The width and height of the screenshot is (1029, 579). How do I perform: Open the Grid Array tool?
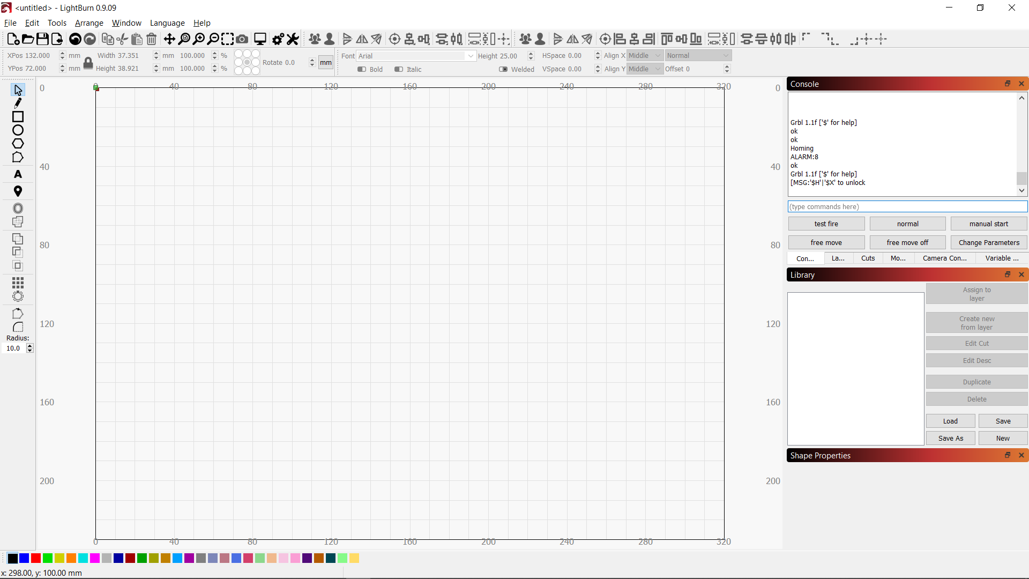tap(18, 283)
